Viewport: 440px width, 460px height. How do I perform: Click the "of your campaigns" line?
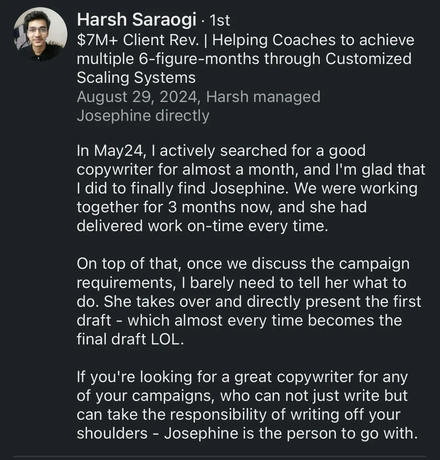242,396
